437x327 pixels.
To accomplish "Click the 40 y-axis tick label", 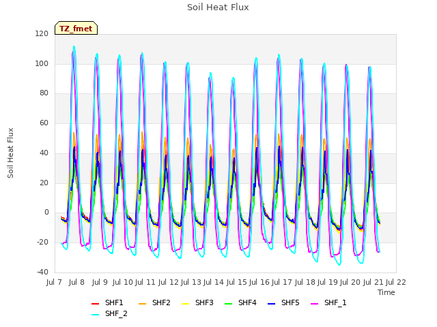I will pyautogui.click(x=44, y=153).
